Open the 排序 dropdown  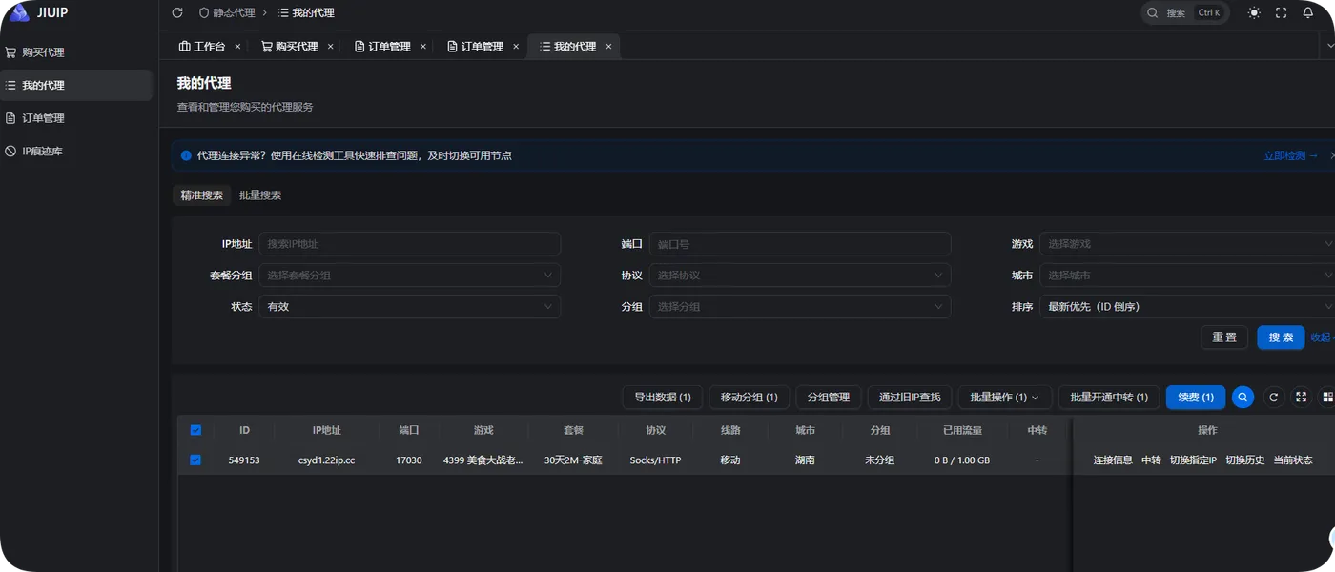point(1187,307)
